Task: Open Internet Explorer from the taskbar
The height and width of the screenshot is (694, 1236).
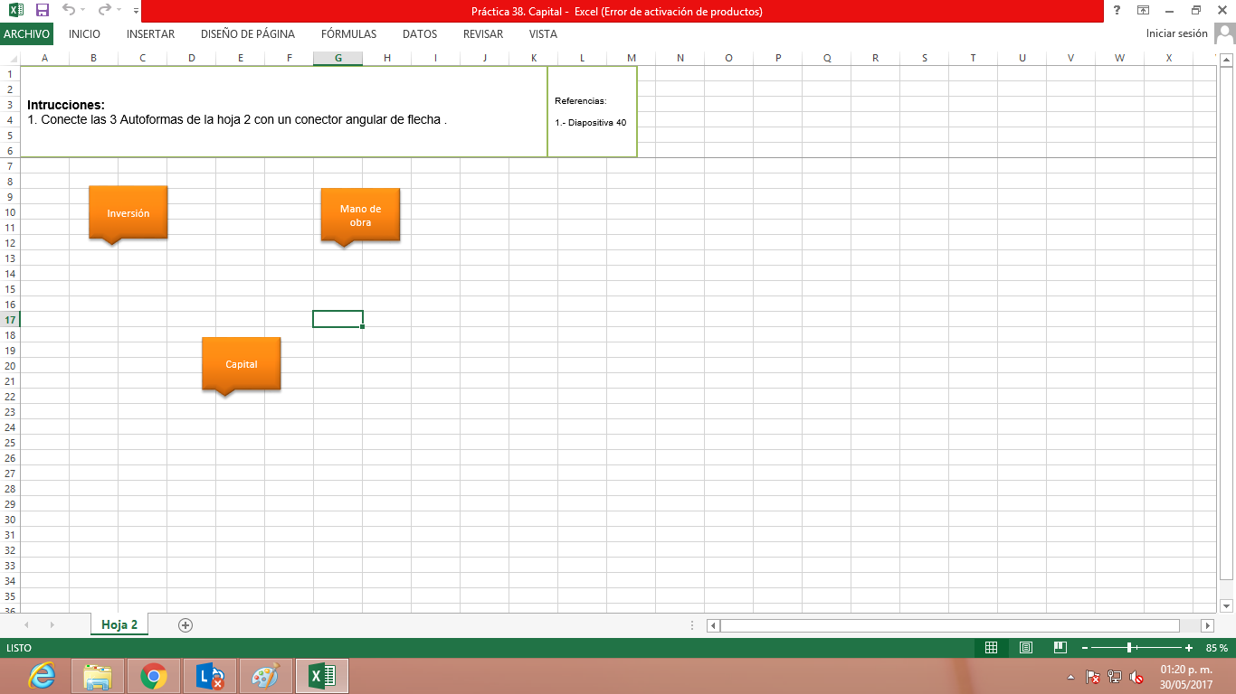Action: (x=42, y=676)
